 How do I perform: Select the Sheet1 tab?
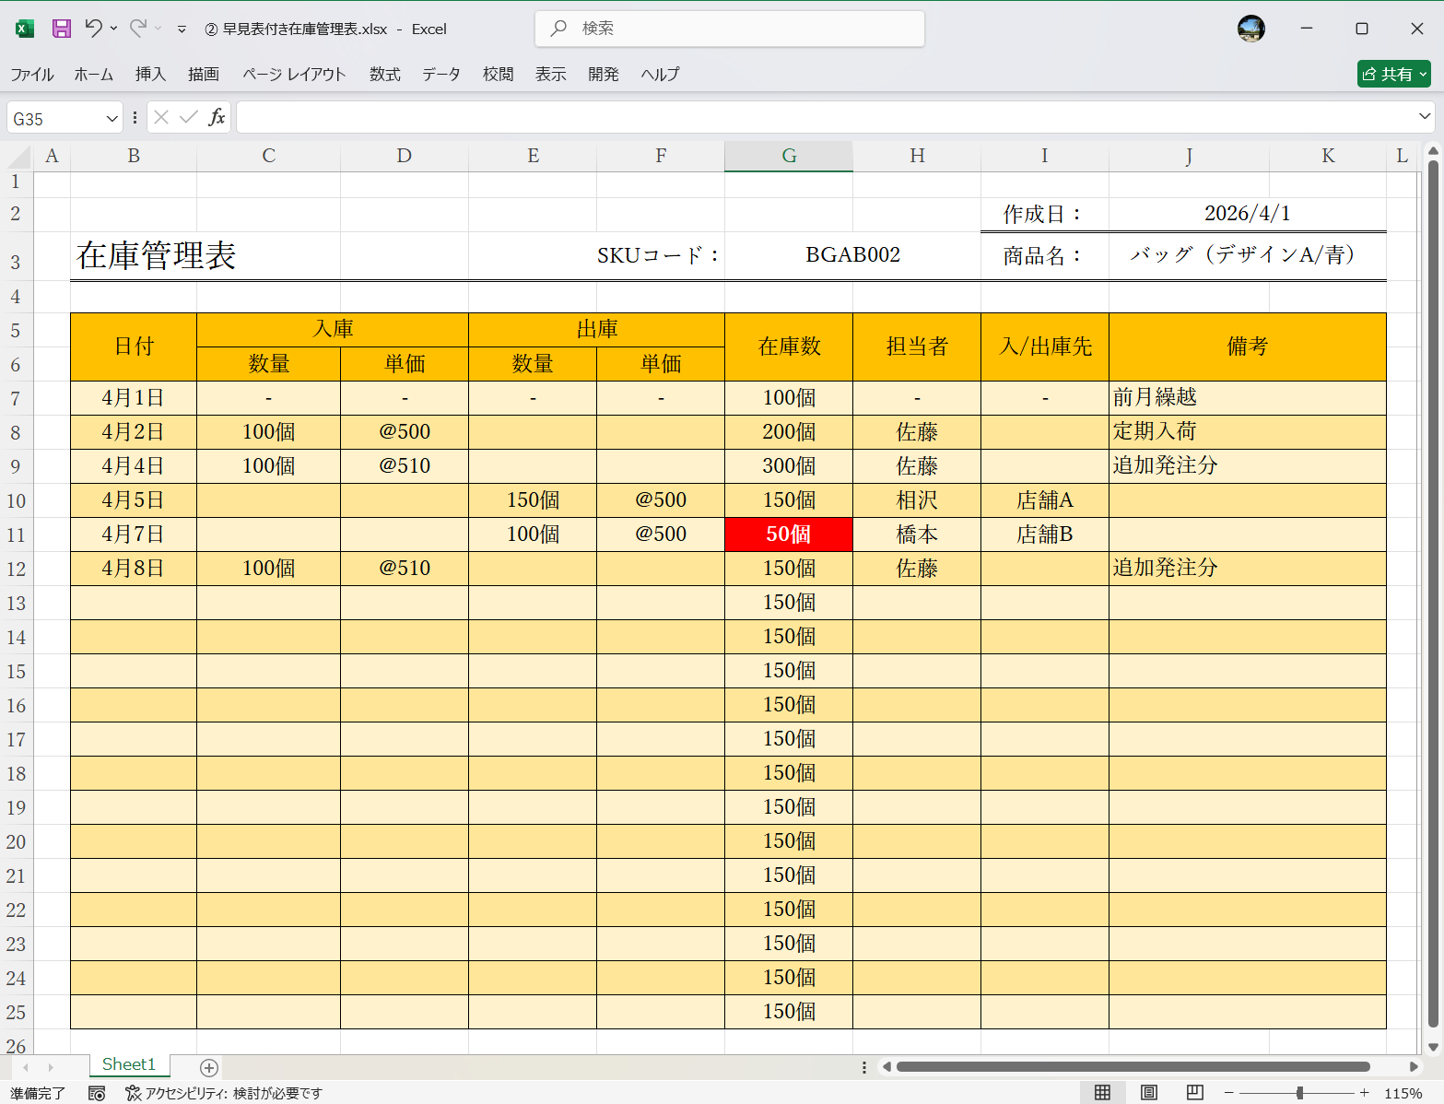point(128,1064)
